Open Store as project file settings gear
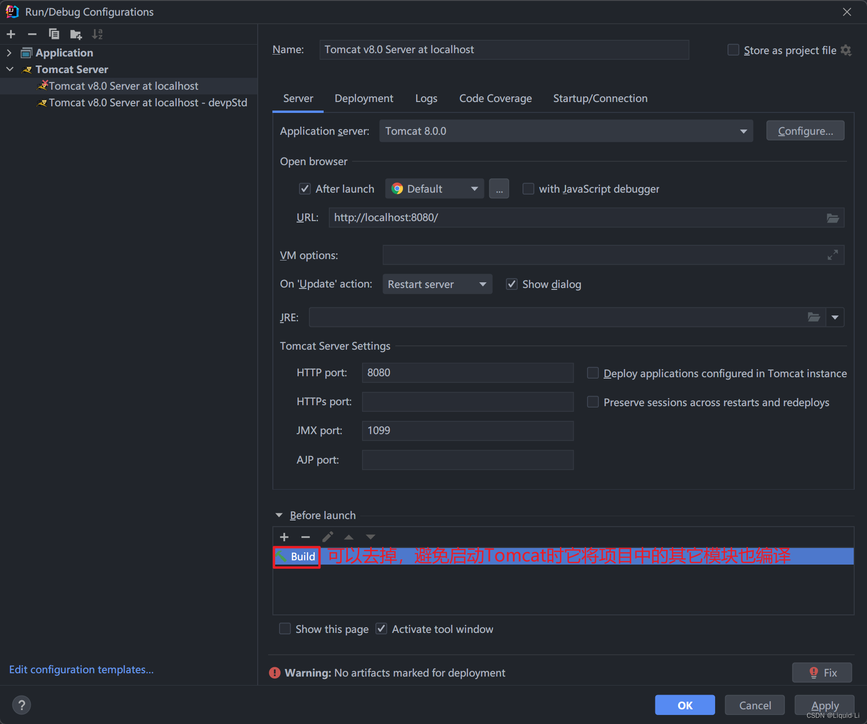Viewport: 867px width, 724px height. 846,50
